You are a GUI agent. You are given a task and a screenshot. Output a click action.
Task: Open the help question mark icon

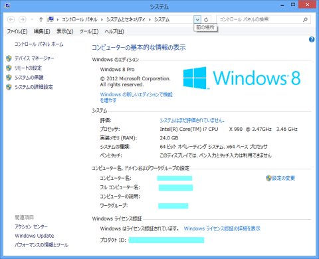[312, 40]
